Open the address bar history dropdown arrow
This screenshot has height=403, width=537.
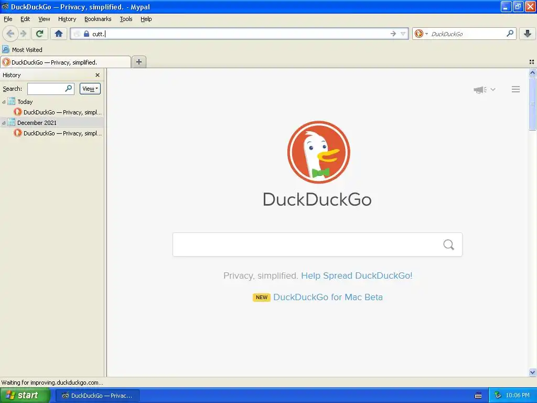(403, 34)
